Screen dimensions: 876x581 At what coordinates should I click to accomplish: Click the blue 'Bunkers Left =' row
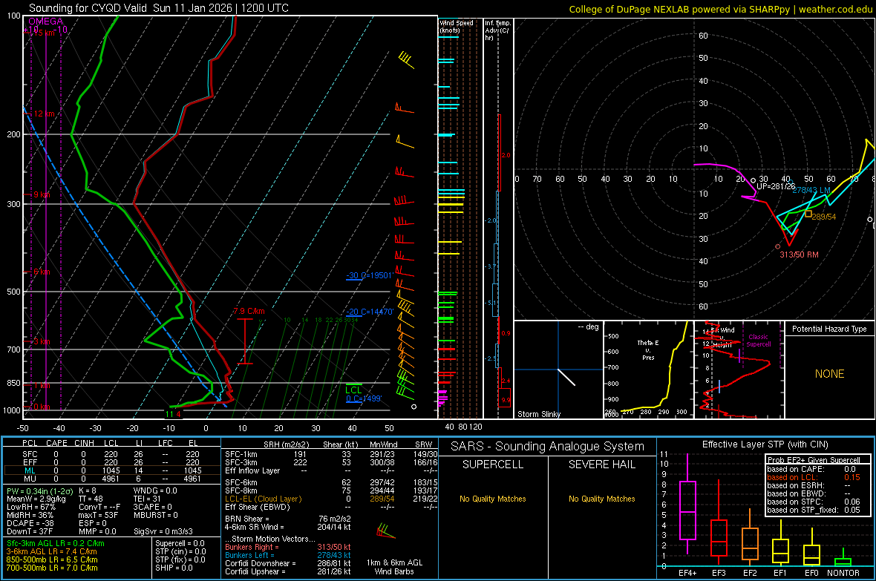coord(288,555)
